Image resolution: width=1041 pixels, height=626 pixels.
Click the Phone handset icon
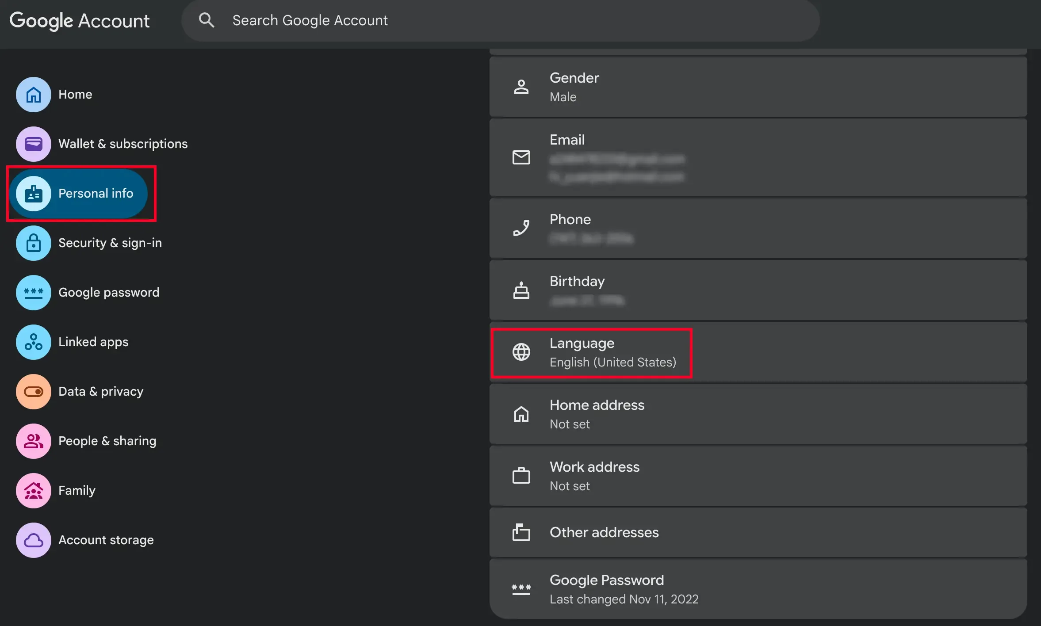(521, 228)
